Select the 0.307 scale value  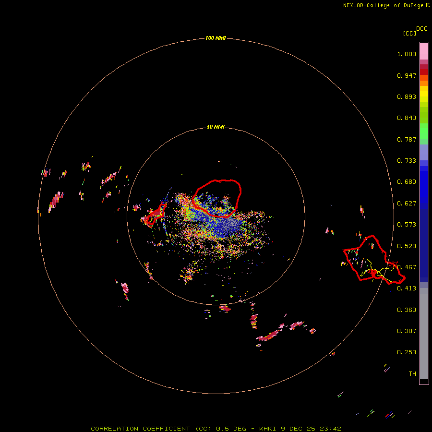[407, 331]
